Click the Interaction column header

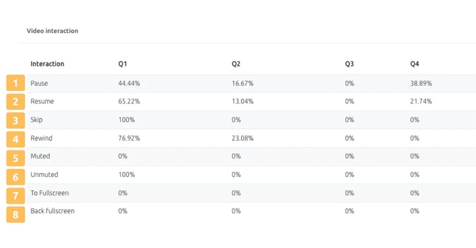[x=47, y=64]
